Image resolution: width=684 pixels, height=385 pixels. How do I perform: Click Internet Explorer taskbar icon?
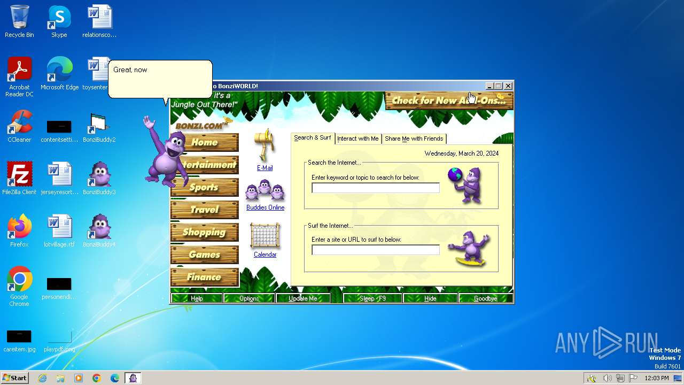[x=43, y=378]
